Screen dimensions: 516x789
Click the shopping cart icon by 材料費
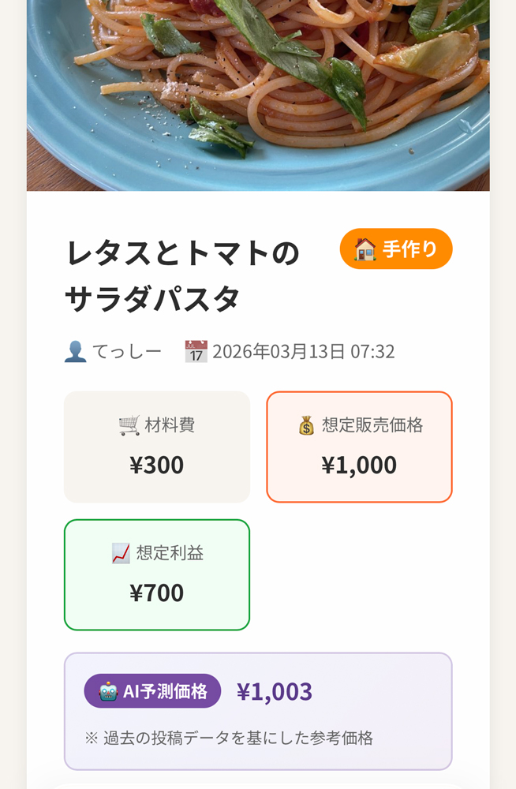coord(129,425)
